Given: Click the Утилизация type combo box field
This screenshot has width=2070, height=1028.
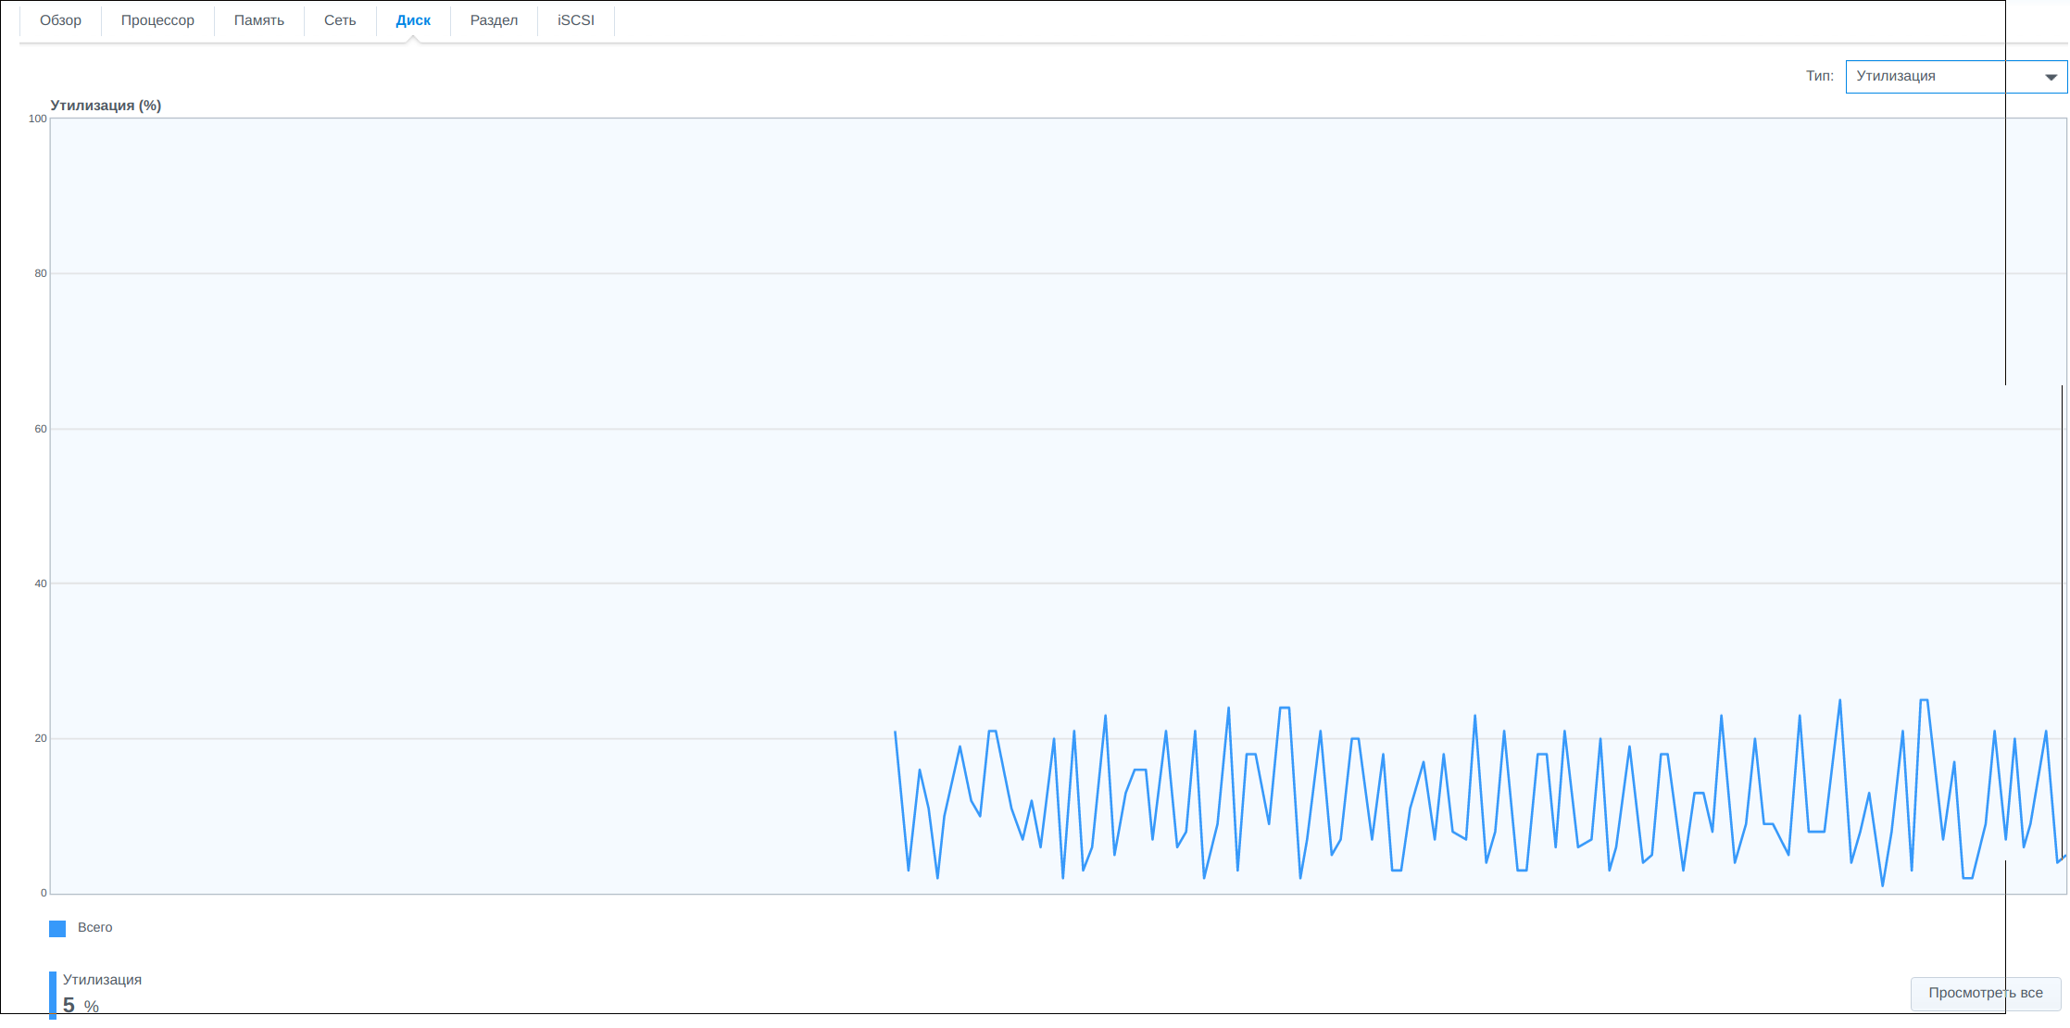Looking at the screenshot, I should coord(1956,77).
